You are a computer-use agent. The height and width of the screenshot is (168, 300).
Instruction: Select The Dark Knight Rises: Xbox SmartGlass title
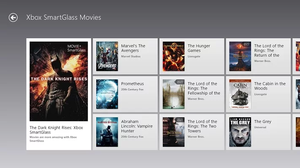[x=56, y=130]
